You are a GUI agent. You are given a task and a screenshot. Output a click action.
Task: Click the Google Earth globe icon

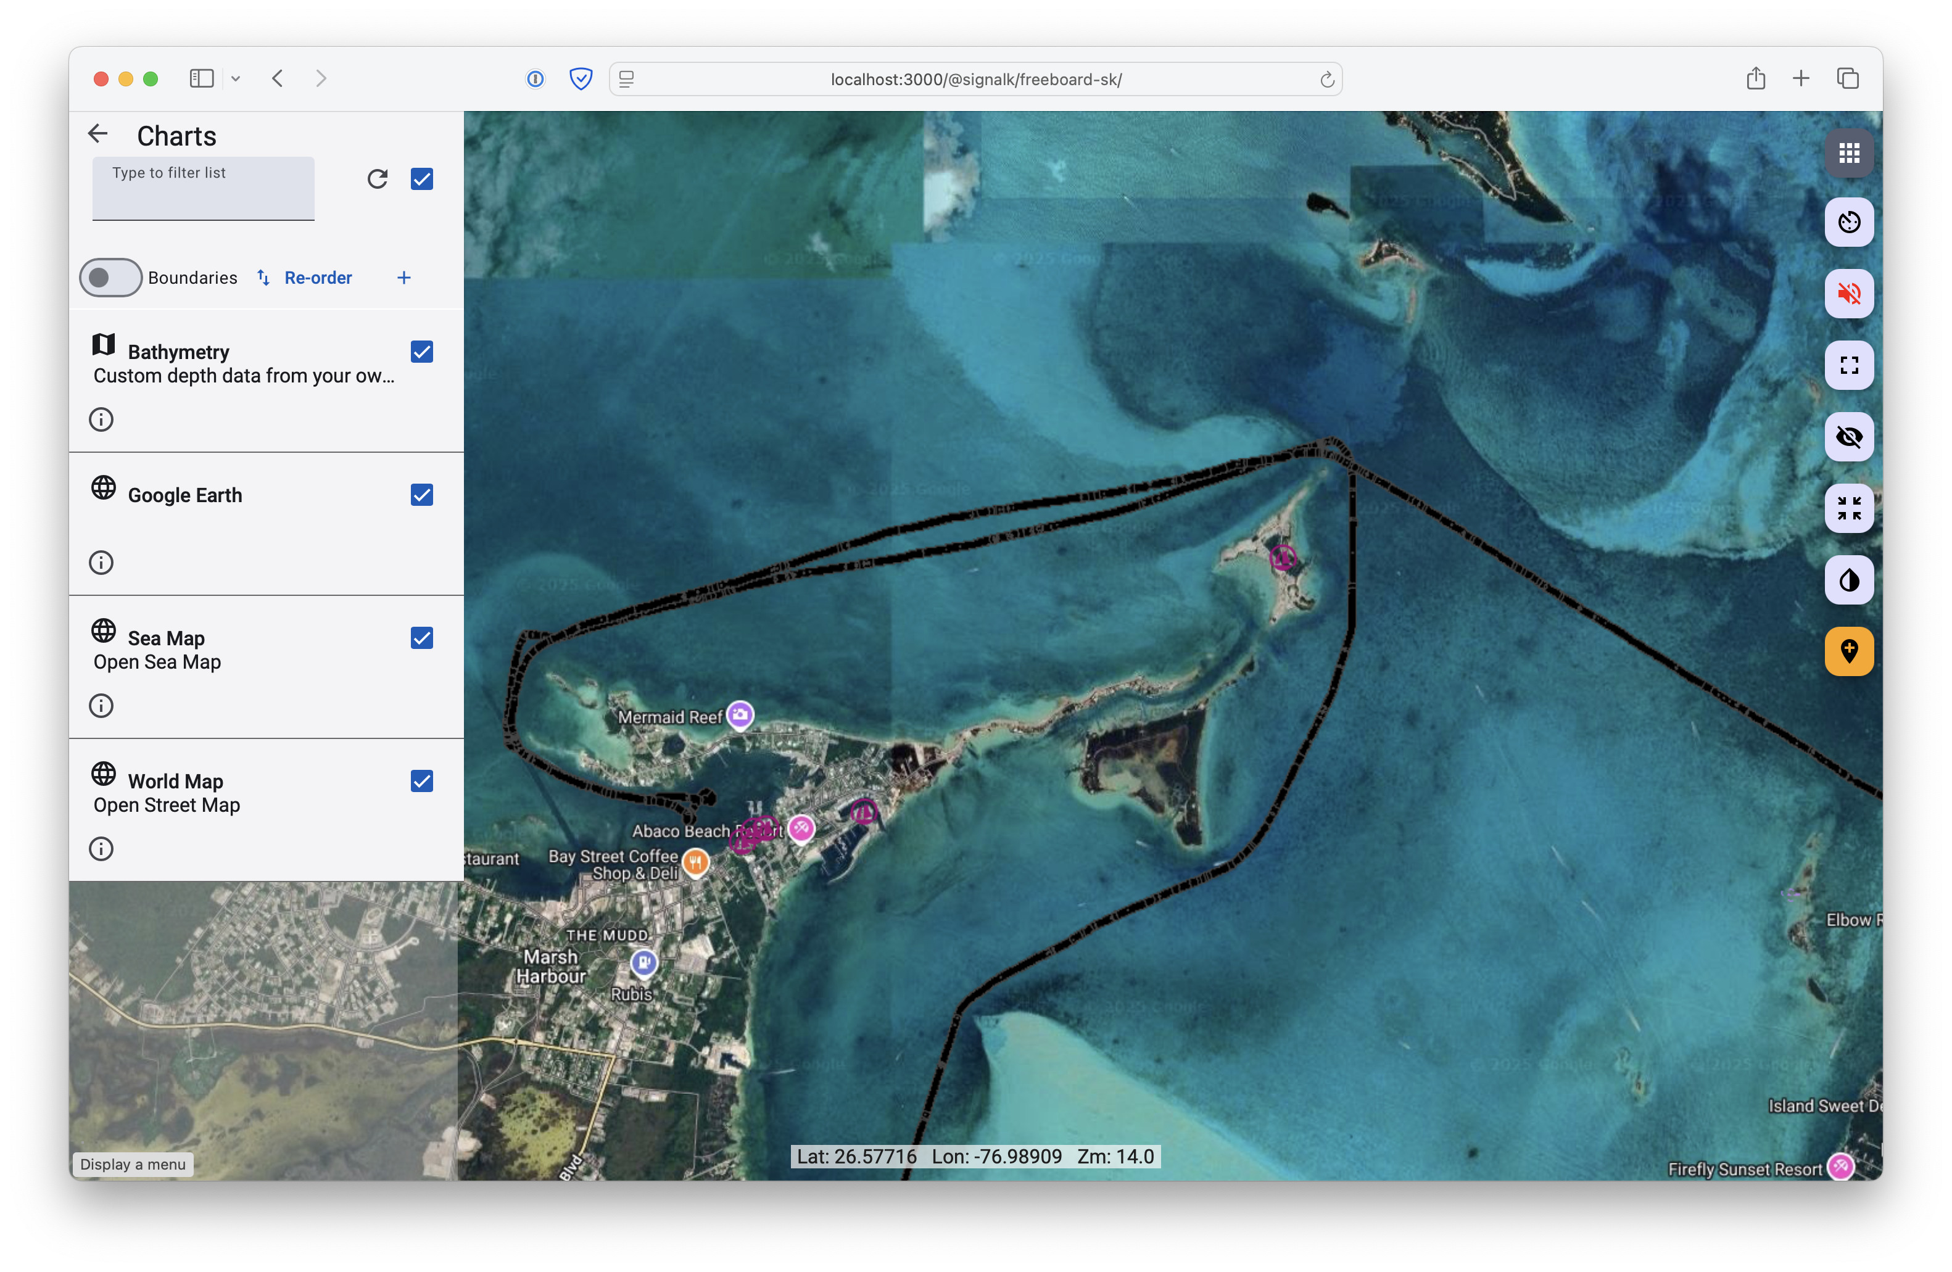(104, 488)
